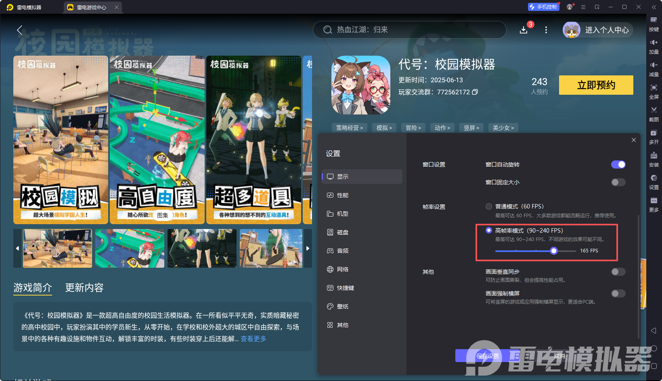
Task: Enable the 画面垂直同步 vertical sync toggle
Action: (x=618, y=272)
